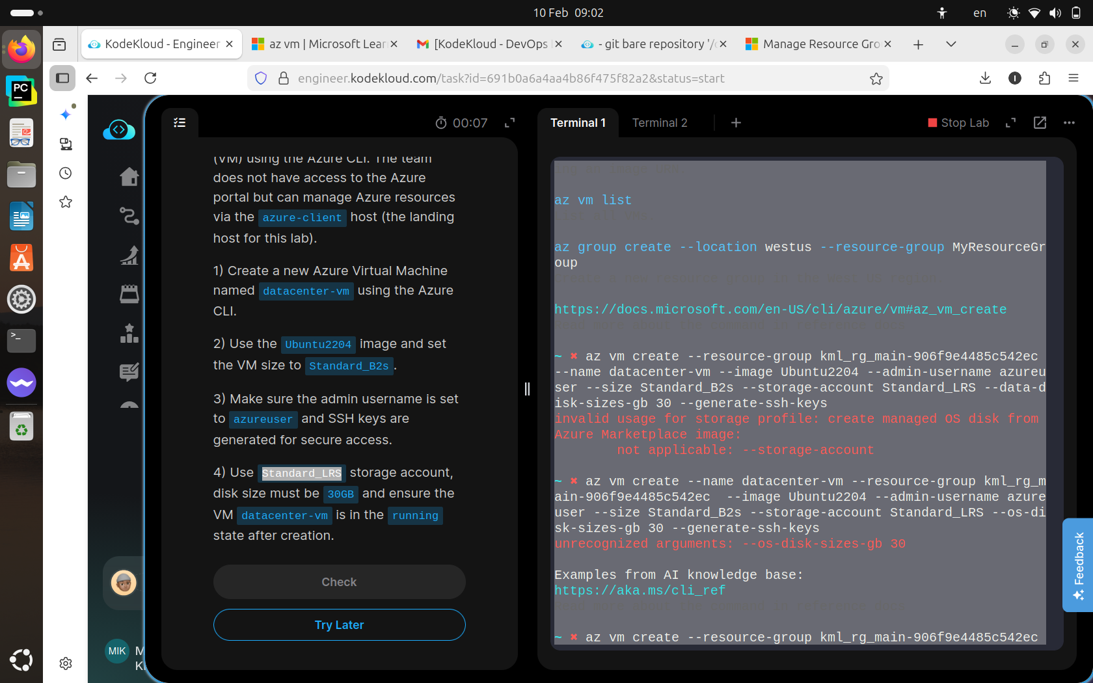Image resolution: width=1093 pixels, height=683 pixels.
Task: Add a new terminal tab
Action: [x=736, y=123]
